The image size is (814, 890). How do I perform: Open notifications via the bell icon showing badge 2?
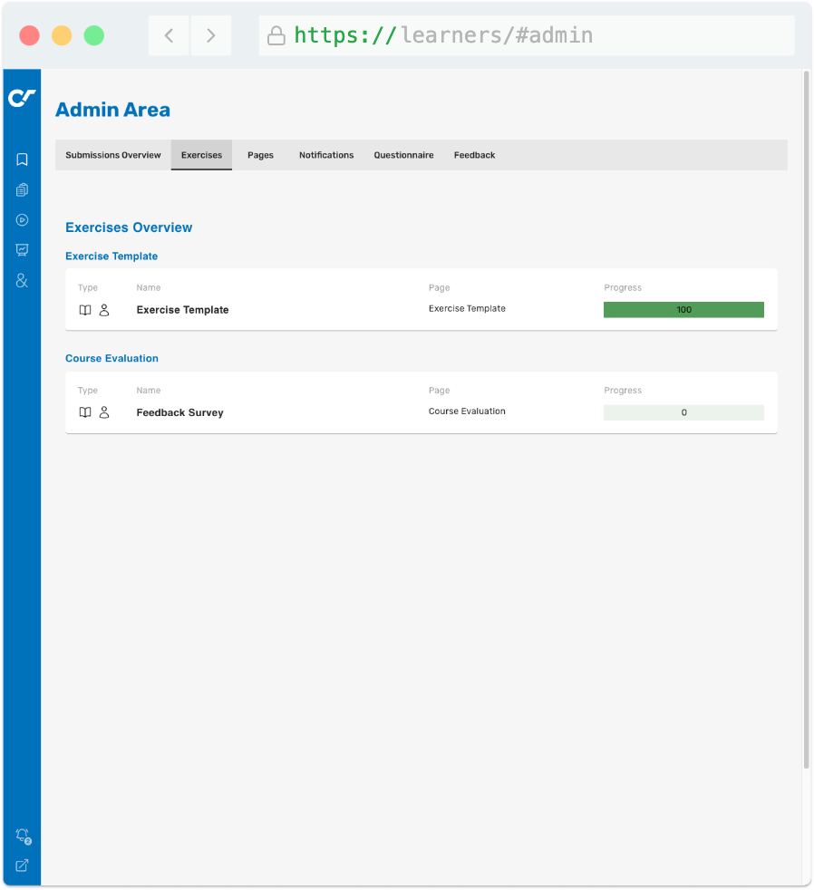click(x=22, y=835)
